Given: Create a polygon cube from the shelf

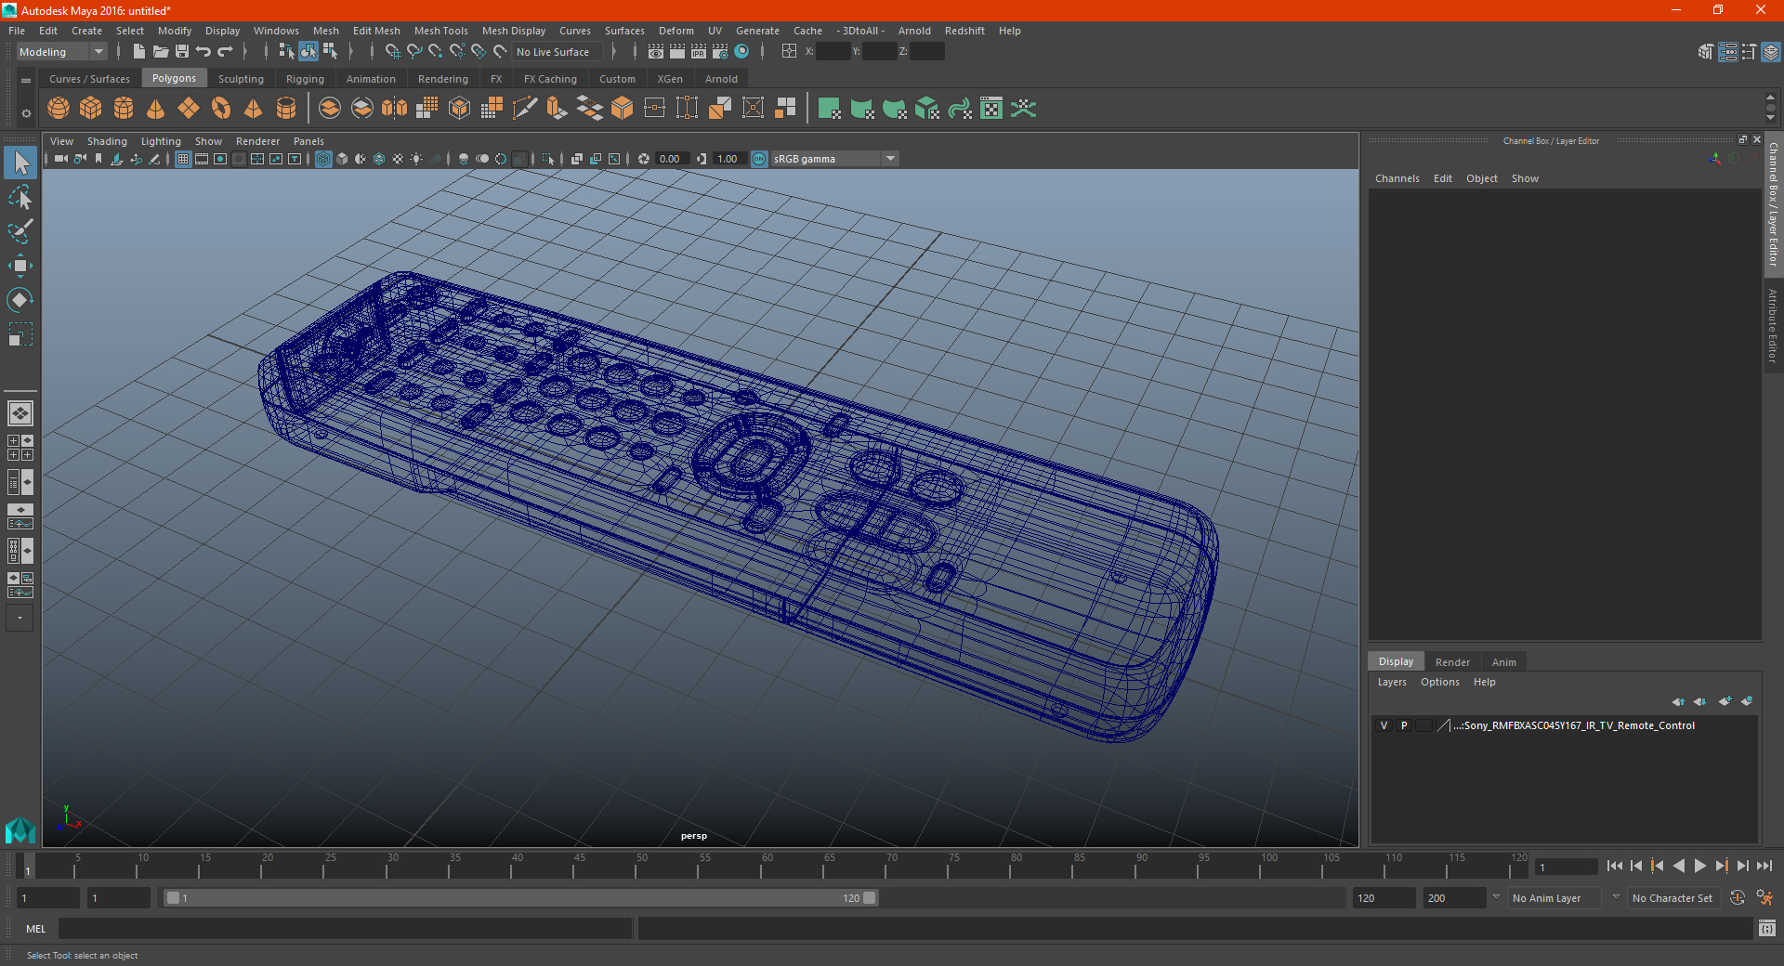Looking at the screenshot, I should [x=91, y=109].
